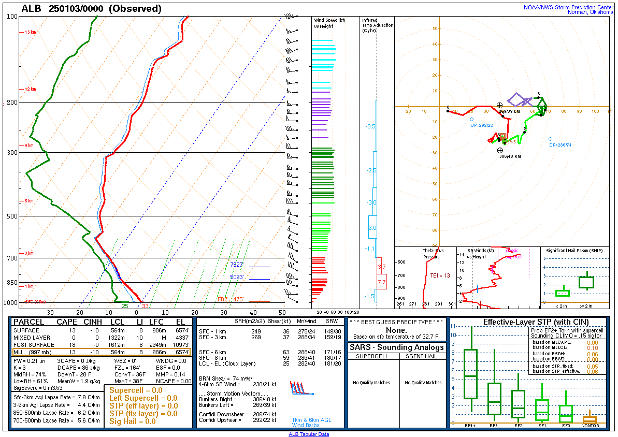
Task: Click the Effective-Layer STP (with CIN) title
Action: [536, 322]
